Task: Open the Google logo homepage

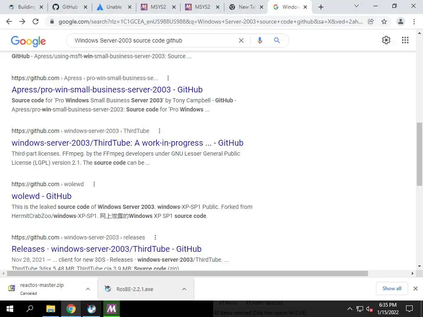Action: click(x=29, y=41)
